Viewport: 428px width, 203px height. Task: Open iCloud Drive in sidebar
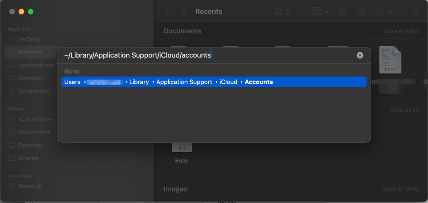click(36, 119)
